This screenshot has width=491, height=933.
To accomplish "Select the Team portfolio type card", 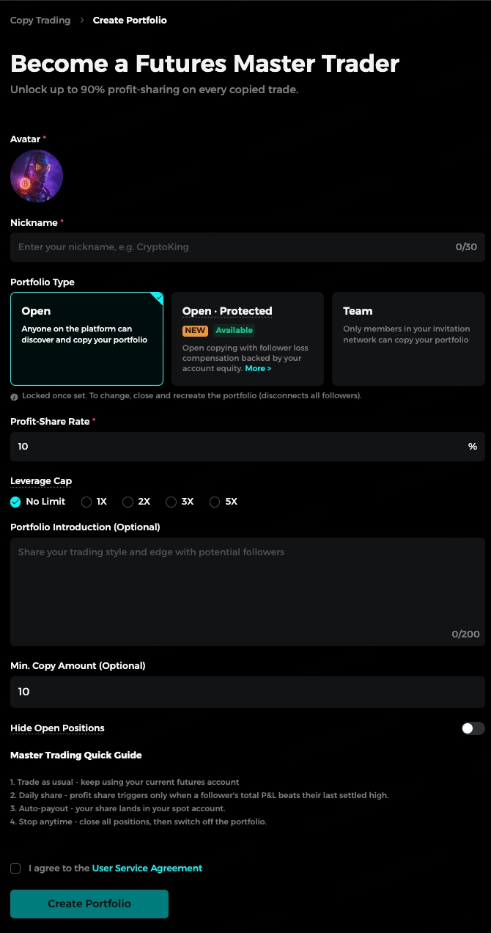I will click(408, 339).
